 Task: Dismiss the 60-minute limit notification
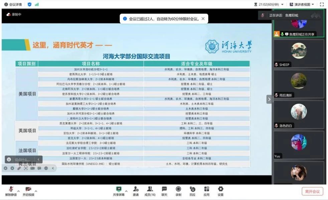203,19
